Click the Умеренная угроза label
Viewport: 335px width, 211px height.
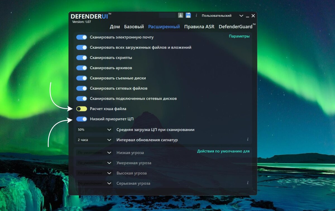[134, 163]
